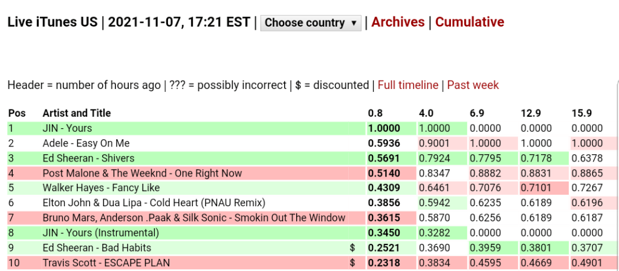Select Ed Sheeran - Bad Habits entry
The height and width of the screenshot is (271, 619).
pos(97,248)
